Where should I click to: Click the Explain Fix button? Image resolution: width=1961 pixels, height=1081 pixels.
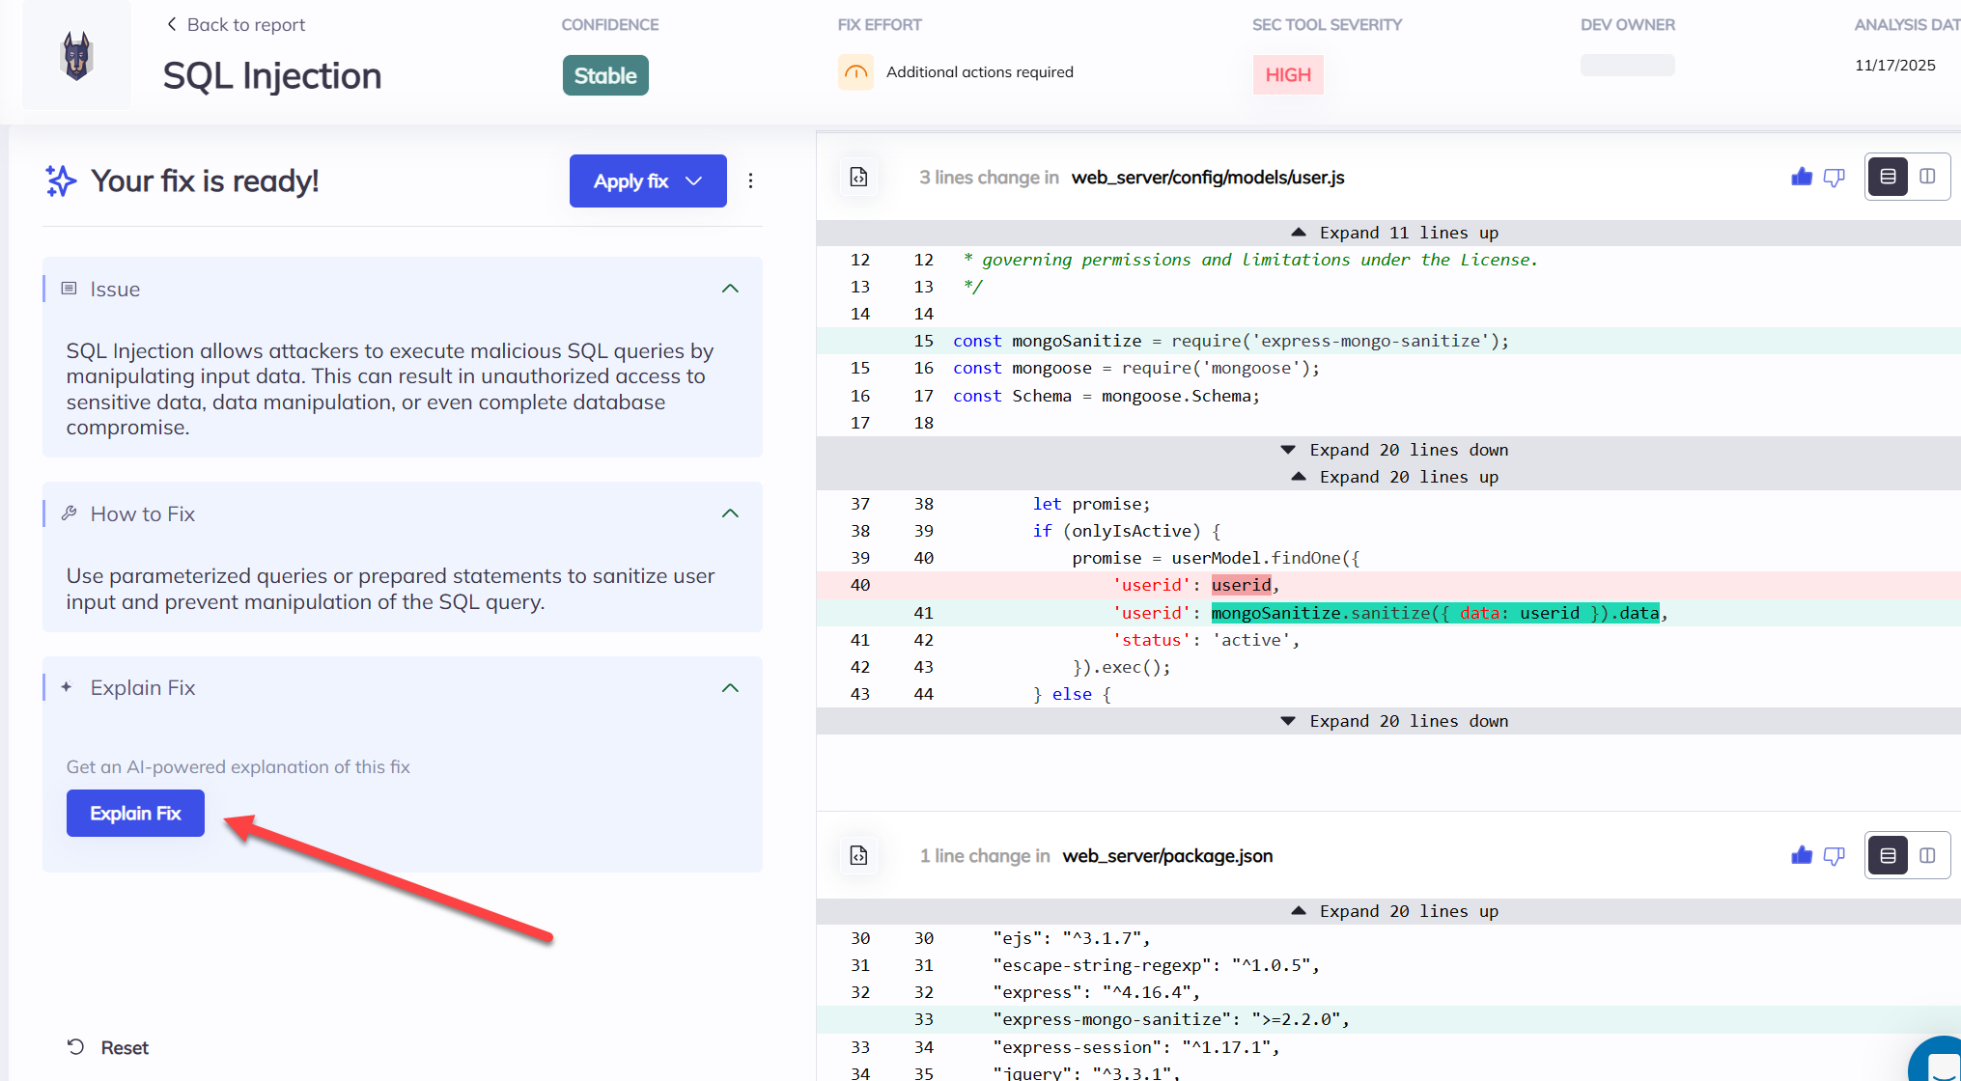click(x=135, y=813)
